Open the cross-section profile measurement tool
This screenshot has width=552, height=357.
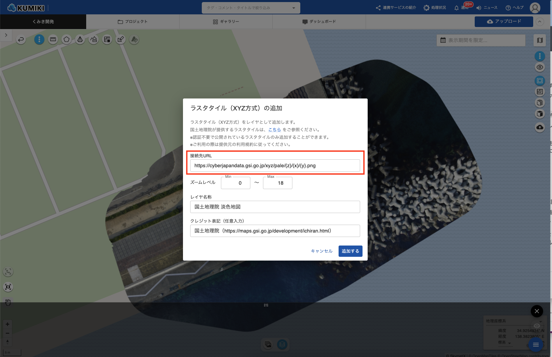coord(94,40)
